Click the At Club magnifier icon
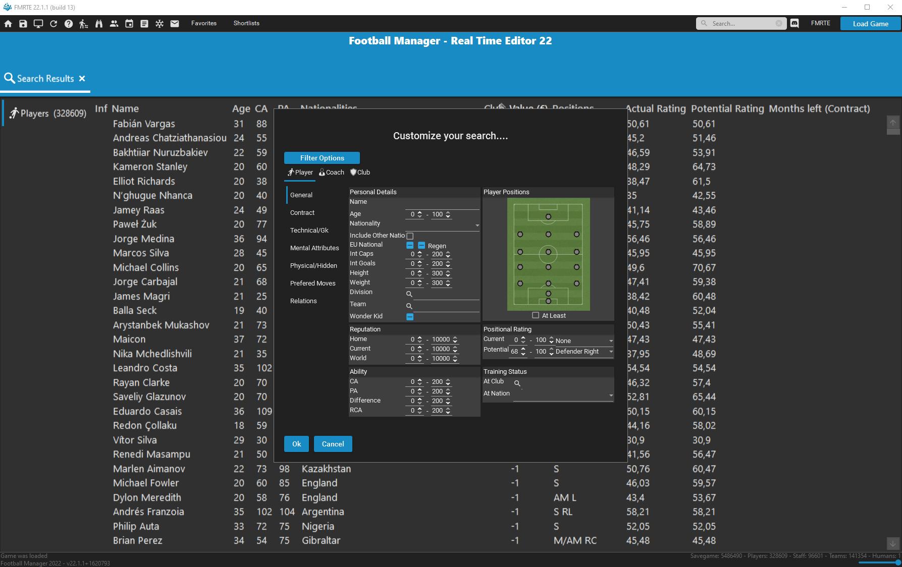The height and width of the screenshot is (567, 902). 517,383
